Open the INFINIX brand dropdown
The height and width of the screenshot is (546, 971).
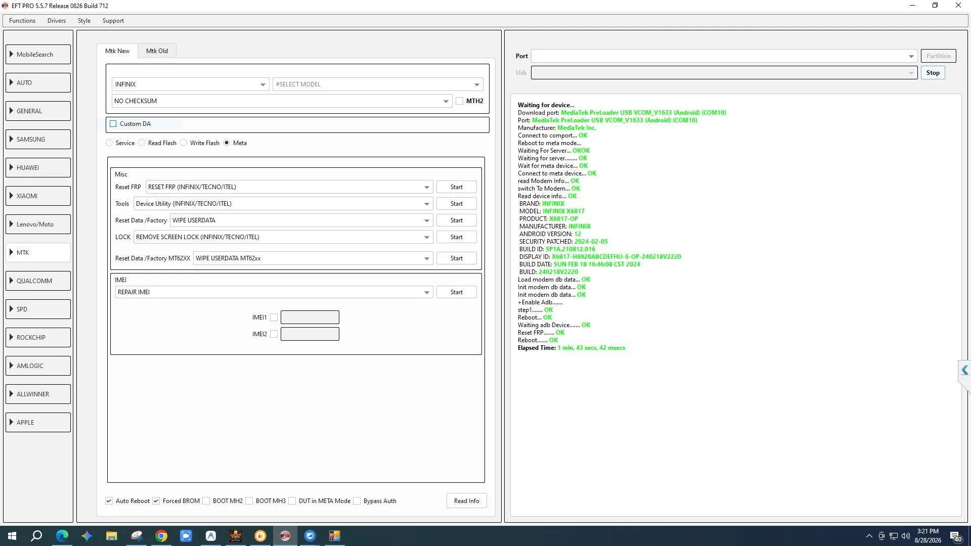tap(190, 84)
